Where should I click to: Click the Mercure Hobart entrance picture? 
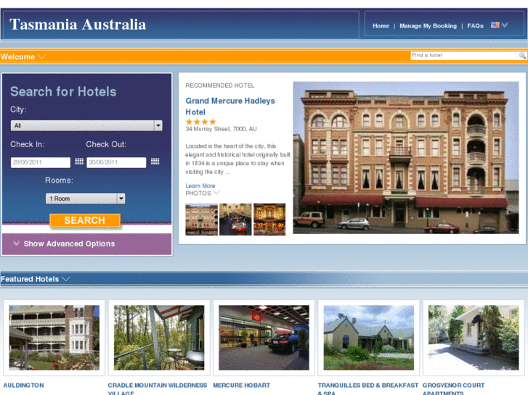pyautogui.click(x=264, y=338)
